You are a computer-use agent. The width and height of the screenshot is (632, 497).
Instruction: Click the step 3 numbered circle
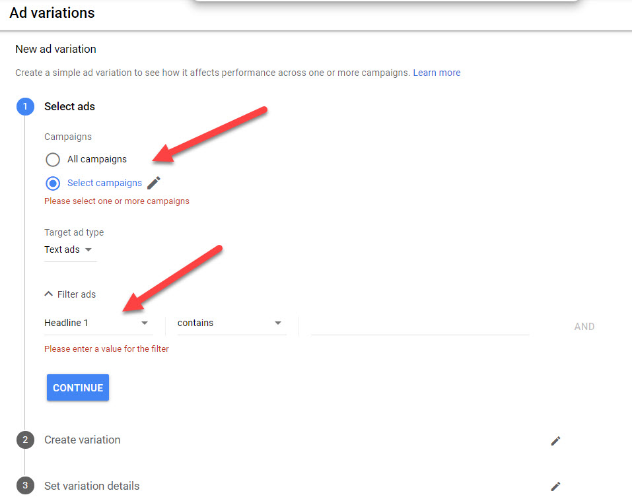click(x=25, y=486)
